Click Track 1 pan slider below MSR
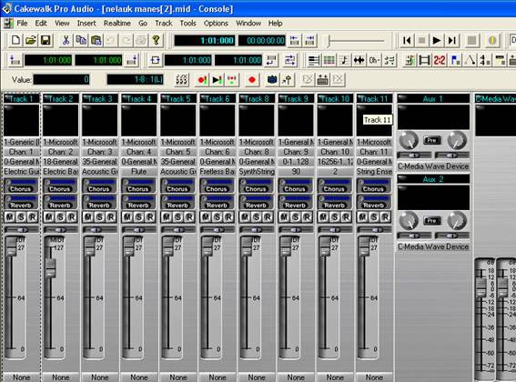516x382 pixels. point(22,230)
